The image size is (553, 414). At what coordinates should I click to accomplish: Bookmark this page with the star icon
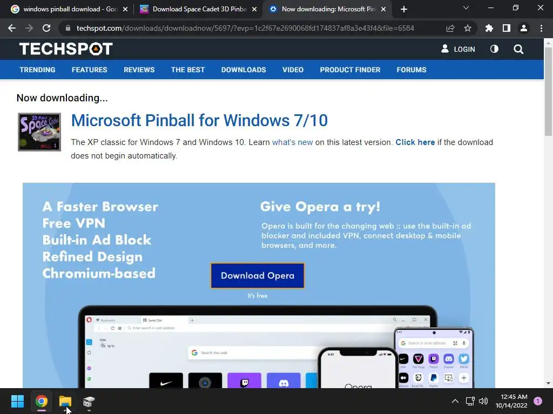468,28
